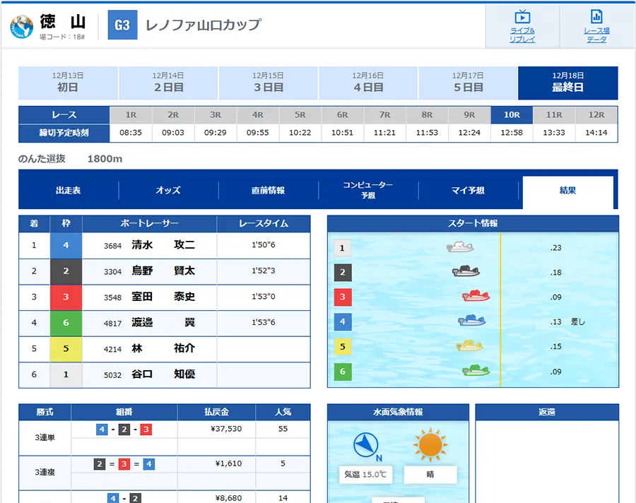
Task: Click the wind direction compass icon
Action: pos(365,445)
